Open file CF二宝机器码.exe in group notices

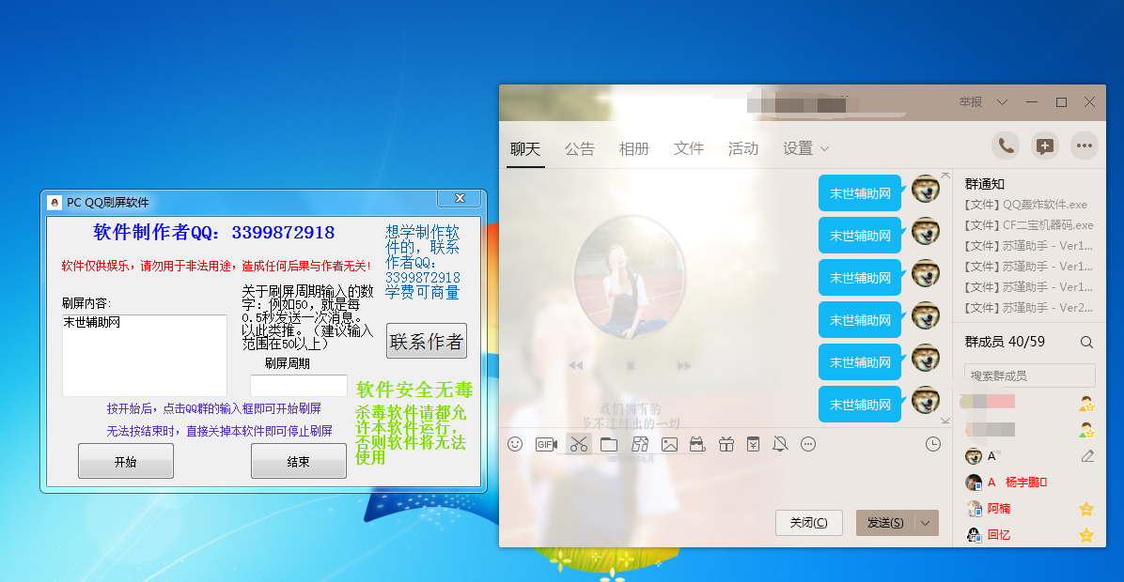(x=1029, y=225)
